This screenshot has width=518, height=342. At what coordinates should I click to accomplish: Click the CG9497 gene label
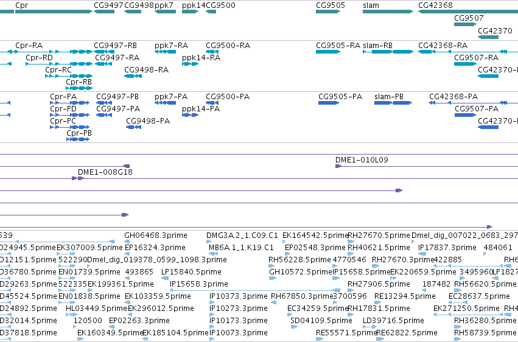(x=108, y=5)
